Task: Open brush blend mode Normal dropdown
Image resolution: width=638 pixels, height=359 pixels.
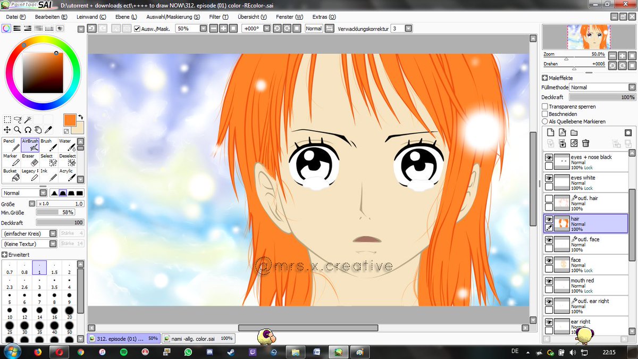Action: click(x=43, y=193)
